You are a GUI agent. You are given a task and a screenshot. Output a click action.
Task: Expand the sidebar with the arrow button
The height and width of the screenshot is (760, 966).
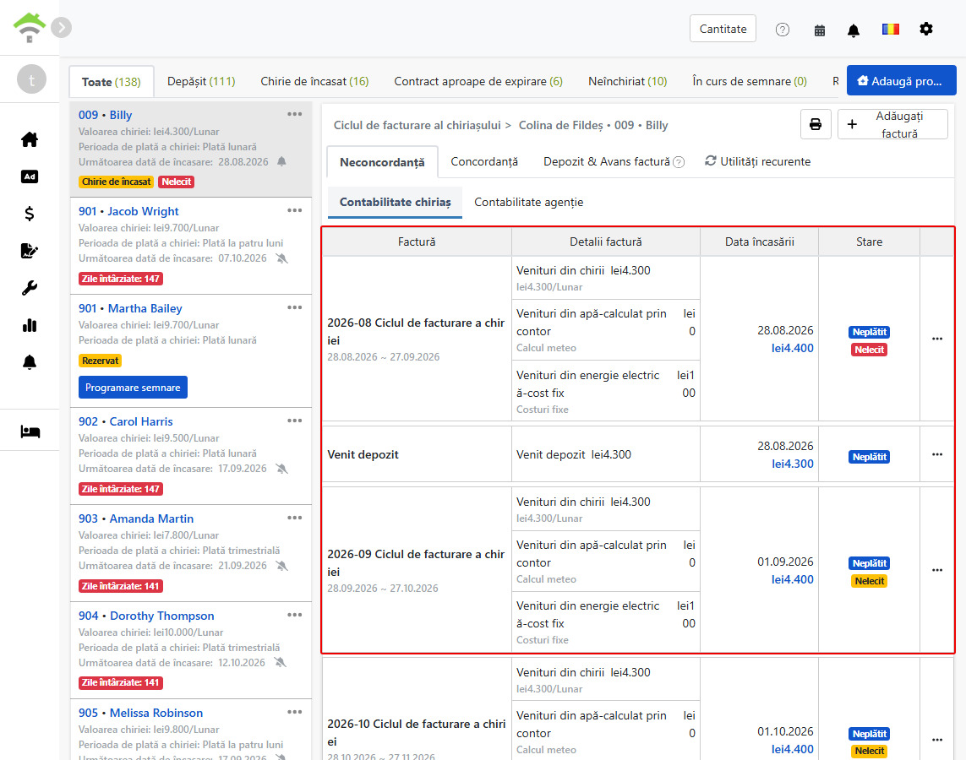pyautogui.click(x=61, y=28)
